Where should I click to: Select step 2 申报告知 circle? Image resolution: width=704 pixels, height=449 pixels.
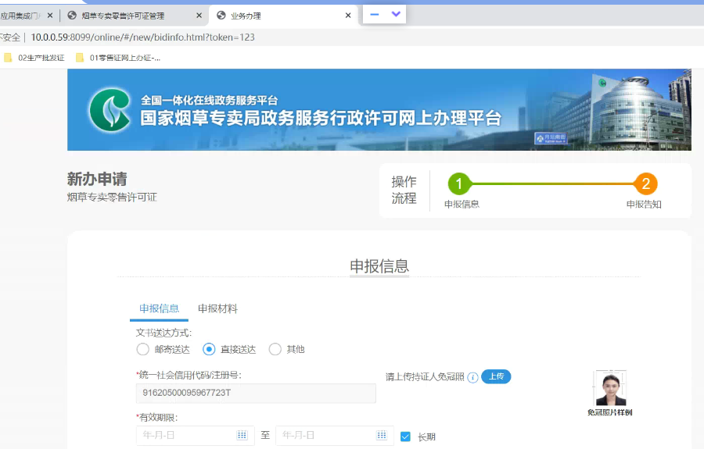click(645, 184)
